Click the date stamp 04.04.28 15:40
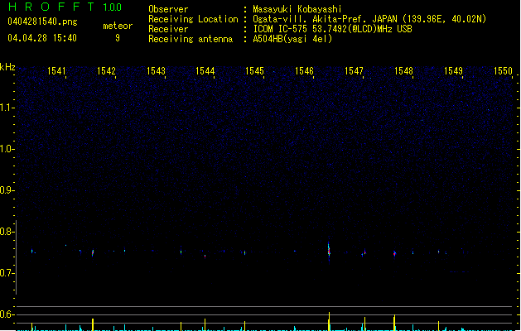521x331 pixels. [x=42, y=38]
